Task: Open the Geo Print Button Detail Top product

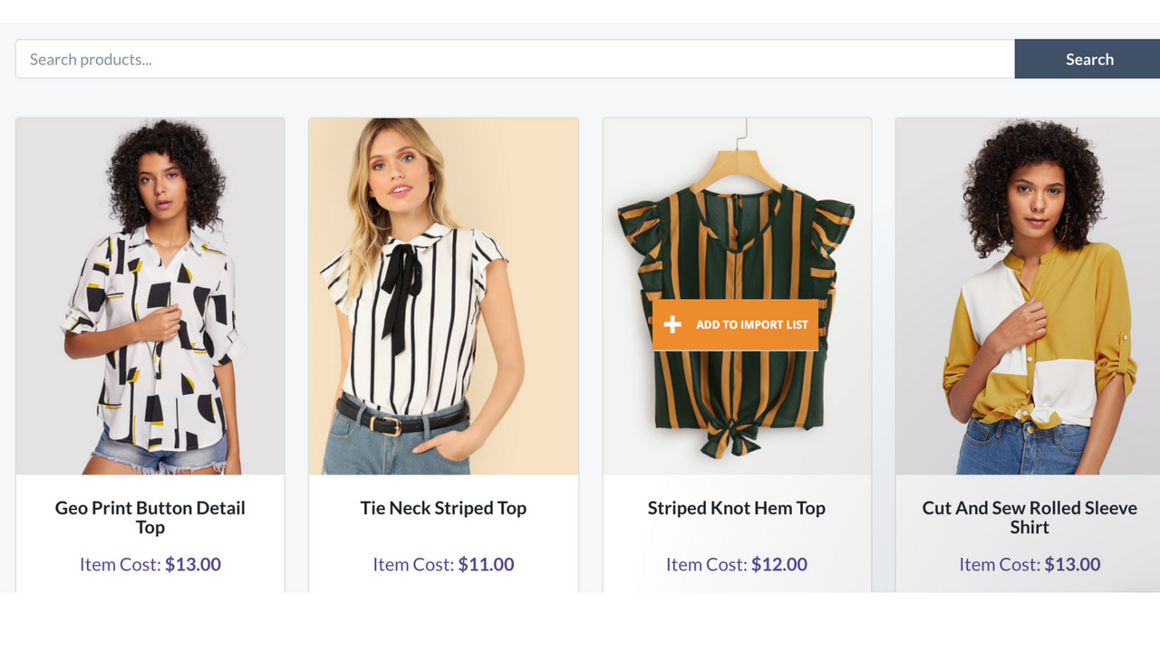Action: click(x=150, y=517)
